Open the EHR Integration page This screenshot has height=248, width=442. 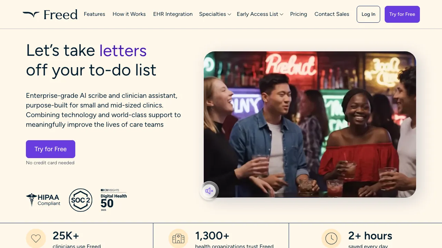[173, 14]
